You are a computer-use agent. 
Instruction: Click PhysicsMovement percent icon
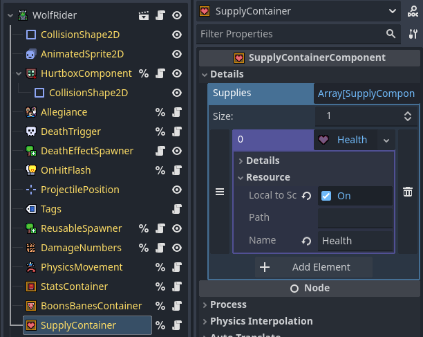coord(160,267)
